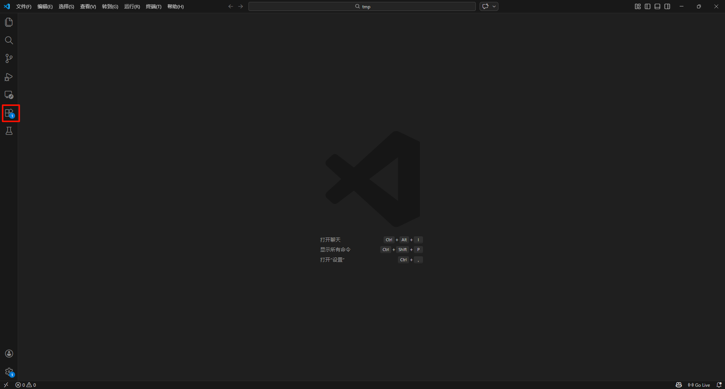Viewport: 725px width, 389px height.
Task: Open Copilot status in status bar
Action: 679,385
